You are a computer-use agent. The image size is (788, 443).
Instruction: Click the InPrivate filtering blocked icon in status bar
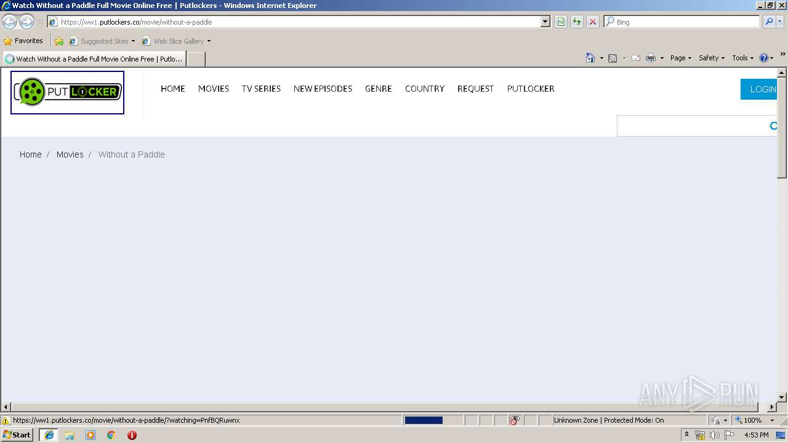(x=515, y=420)
